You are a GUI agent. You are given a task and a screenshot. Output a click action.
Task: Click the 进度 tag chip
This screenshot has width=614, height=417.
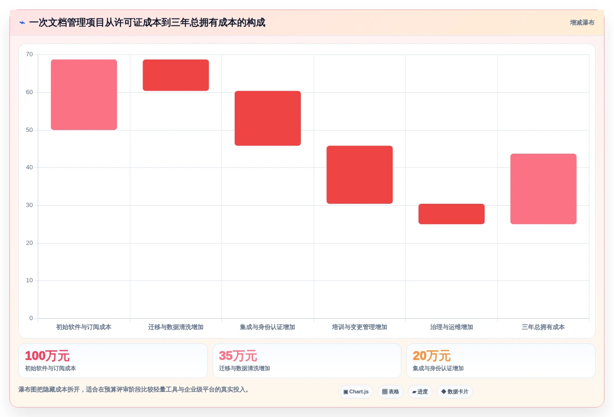coord(420,391)
